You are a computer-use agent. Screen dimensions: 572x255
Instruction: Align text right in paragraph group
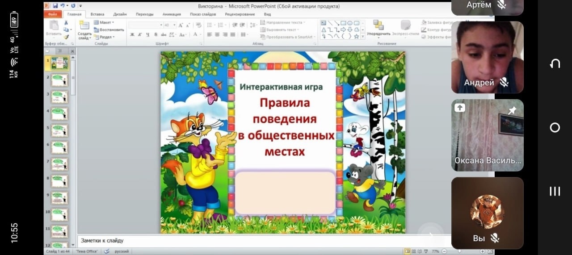coord(225,34)
